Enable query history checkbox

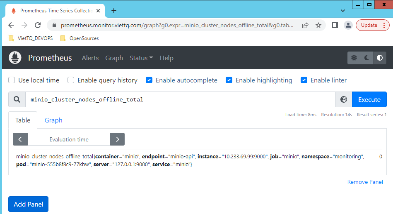tap(71, 80)
